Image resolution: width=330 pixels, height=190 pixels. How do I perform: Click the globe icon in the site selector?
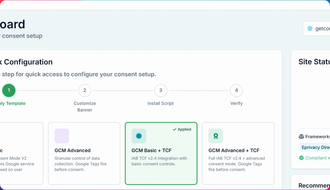point(310,28)
